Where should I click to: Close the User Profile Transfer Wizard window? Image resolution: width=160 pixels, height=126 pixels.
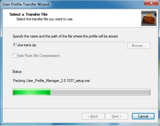click(x=151, y=3)
